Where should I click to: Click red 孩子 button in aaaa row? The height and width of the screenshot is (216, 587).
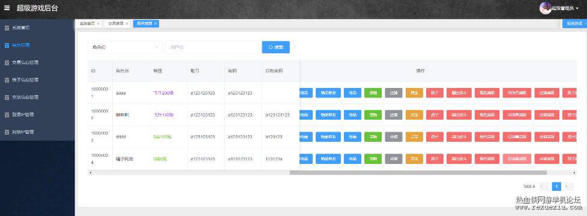[435, 93]
